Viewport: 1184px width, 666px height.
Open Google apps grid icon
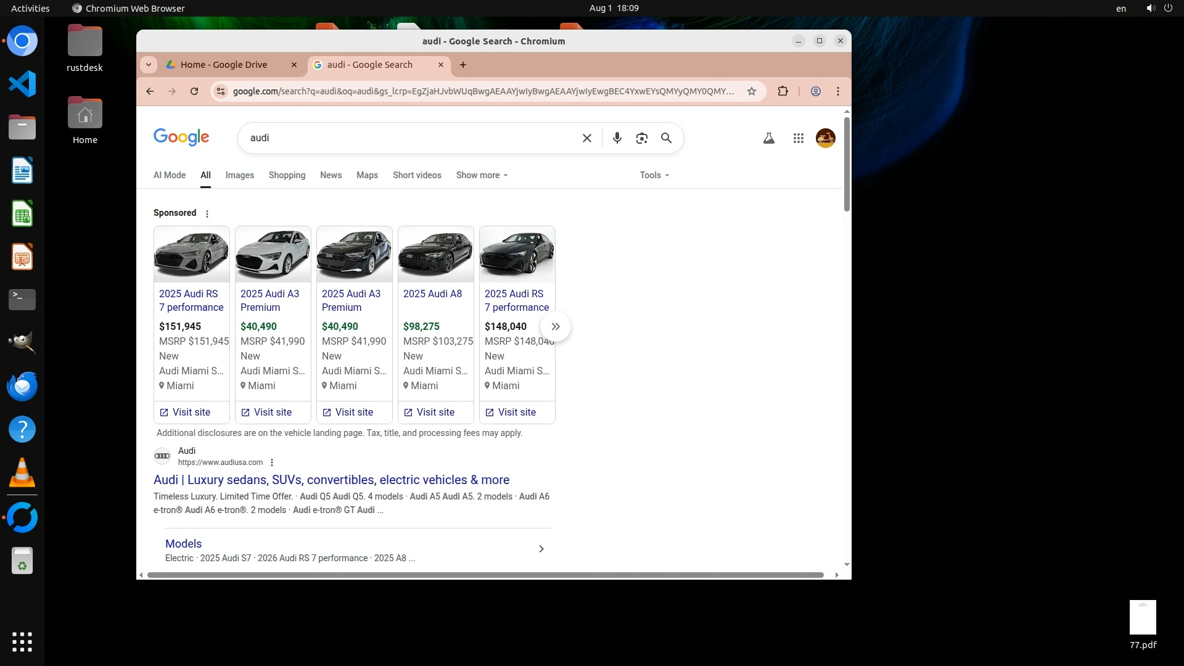point(798,138)
